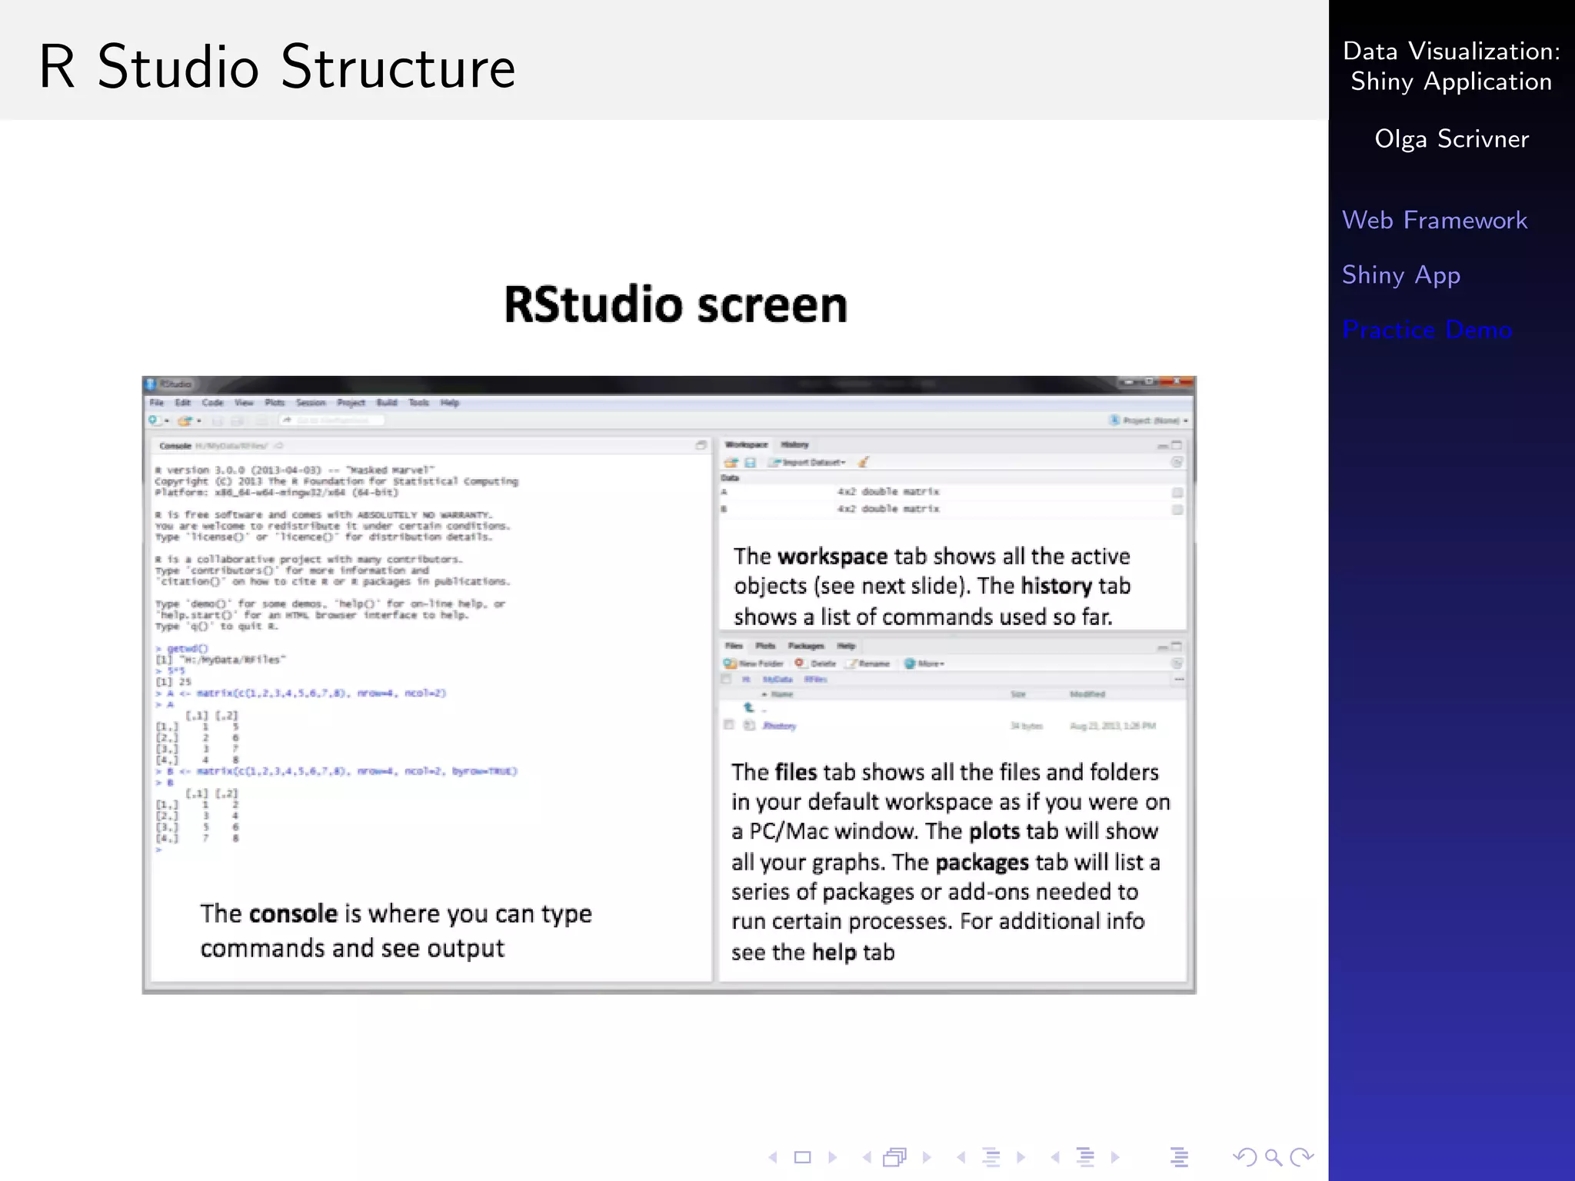Screen dimensions: 1575x1181
Task: Click the save workspace disk icon
Action: [751, 462]
